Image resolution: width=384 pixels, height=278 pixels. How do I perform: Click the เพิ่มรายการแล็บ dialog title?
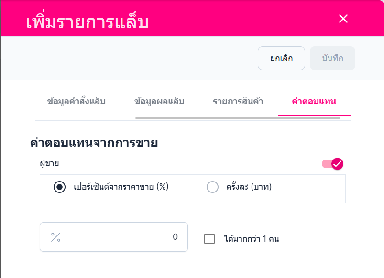[x=87, y=22]
